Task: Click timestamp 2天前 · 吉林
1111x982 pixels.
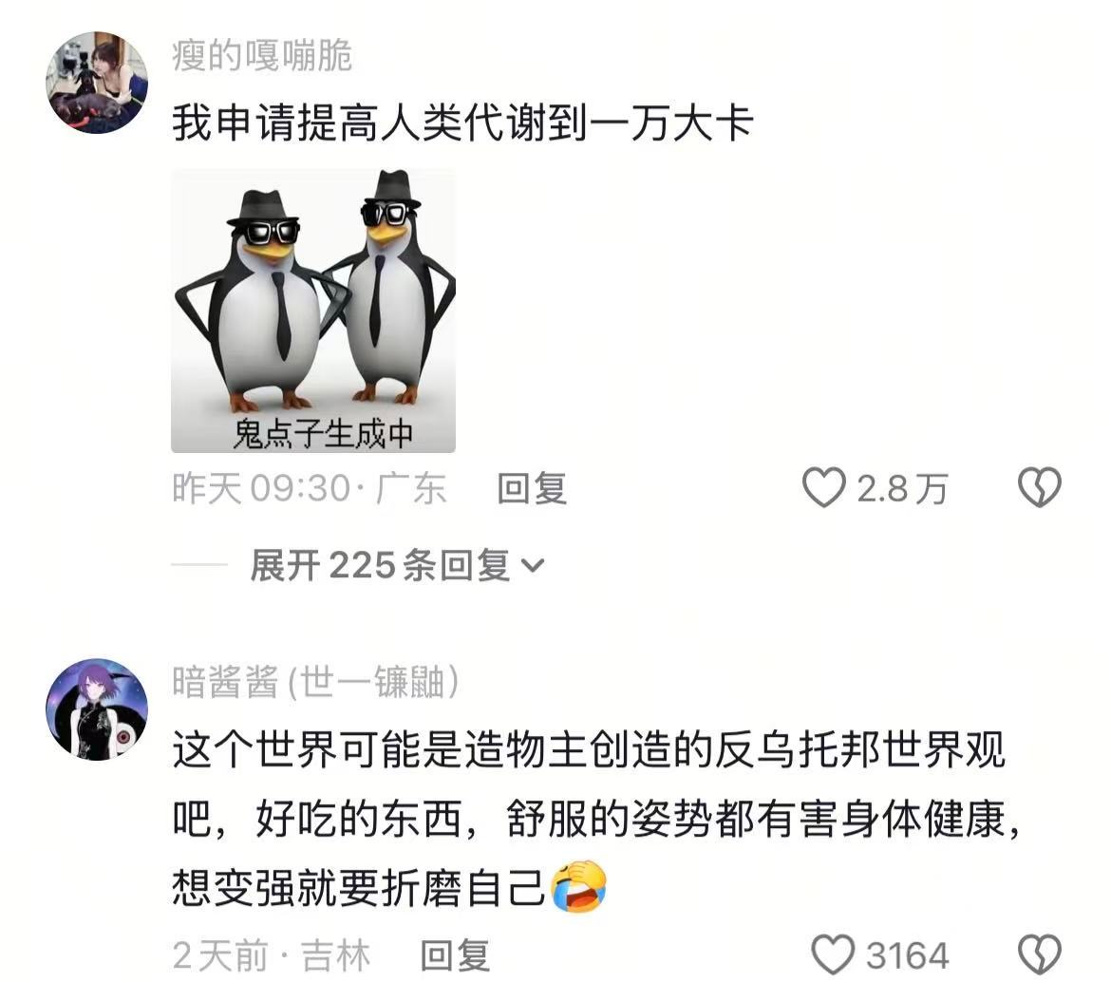Action: pyautogui.click(x=272, y=955)
